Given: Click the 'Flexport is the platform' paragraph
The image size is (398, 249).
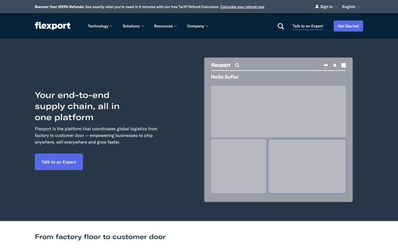Looking at the screenshot, I should click(96, 136).
